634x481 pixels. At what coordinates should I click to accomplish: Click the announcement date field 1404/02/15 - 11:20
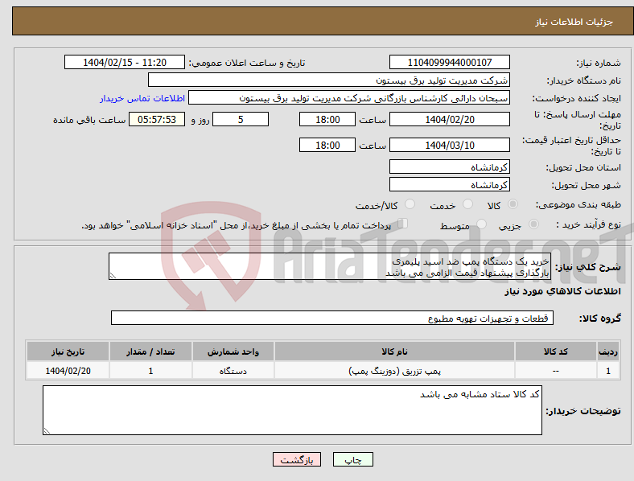[125, 63]
